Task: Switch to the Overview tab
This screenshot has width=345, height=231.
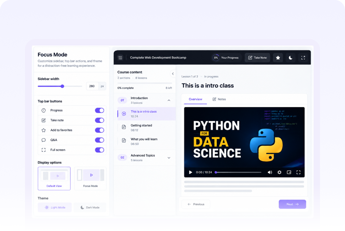Action: (x=195, y=99)
